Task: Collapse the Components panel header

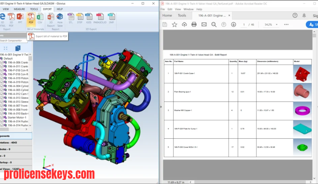Action: [x=16, y=136]
